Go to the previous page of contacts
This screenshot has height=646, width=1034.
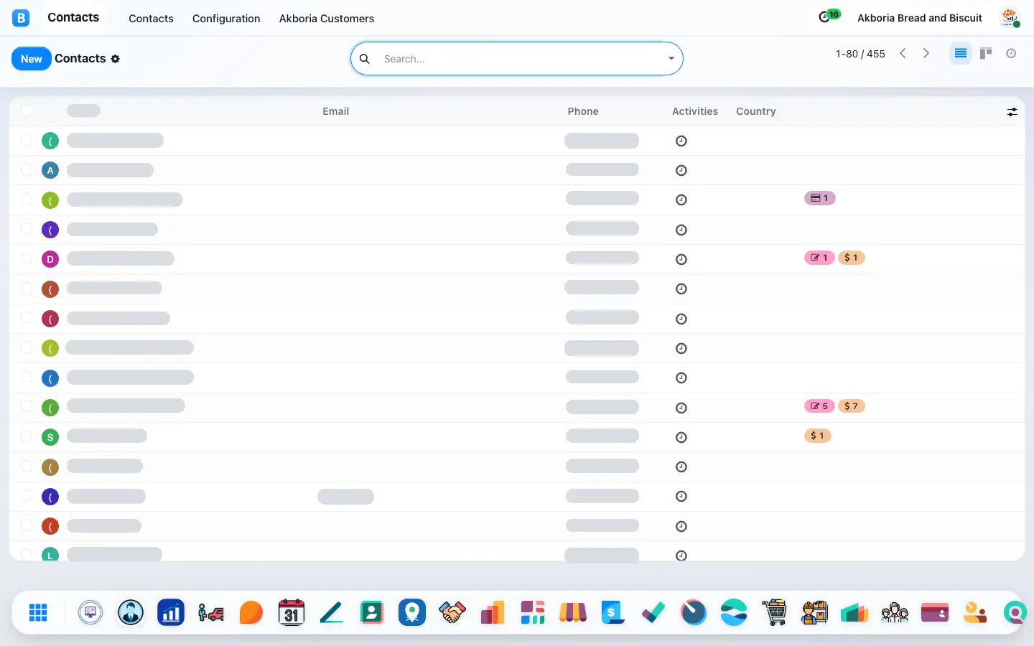pyautogui.click(x=903, y=53)
